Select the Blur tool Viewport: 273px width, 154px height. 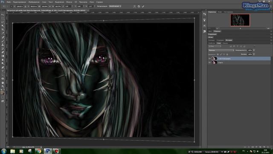point(3,60)
